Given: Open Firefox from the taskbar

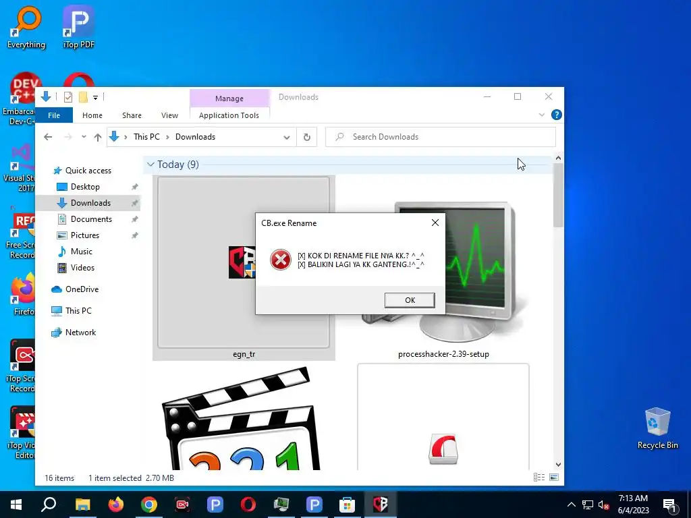Looking at the screenshot, I should (116, 505).
